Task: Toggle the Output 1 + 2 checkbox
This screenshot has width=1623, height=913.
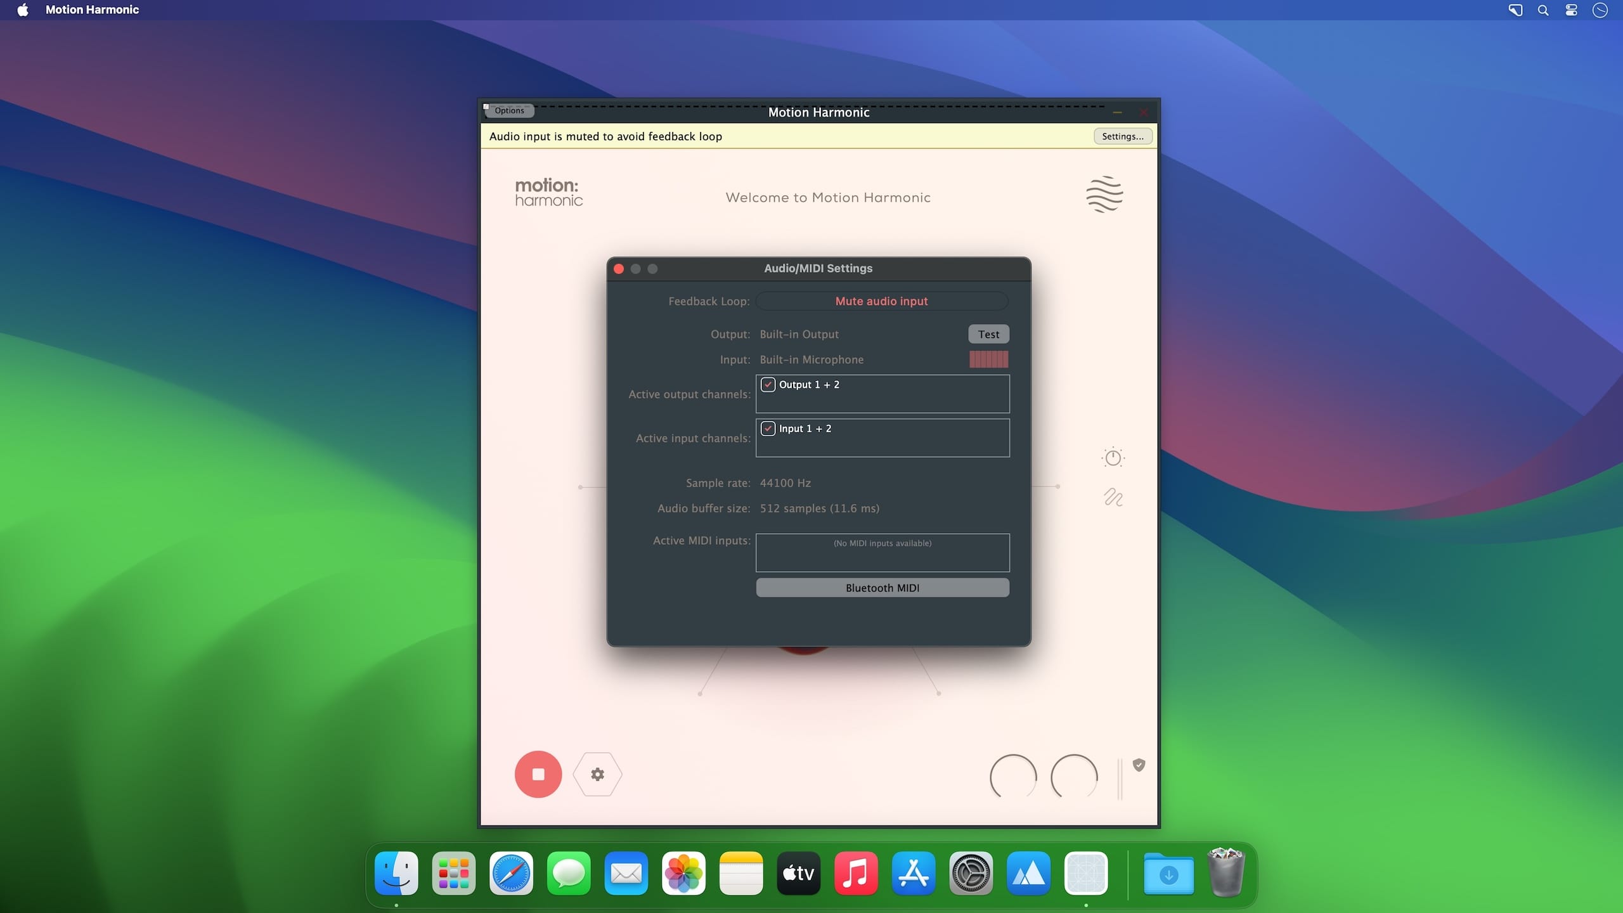Action: coord(768,385)
